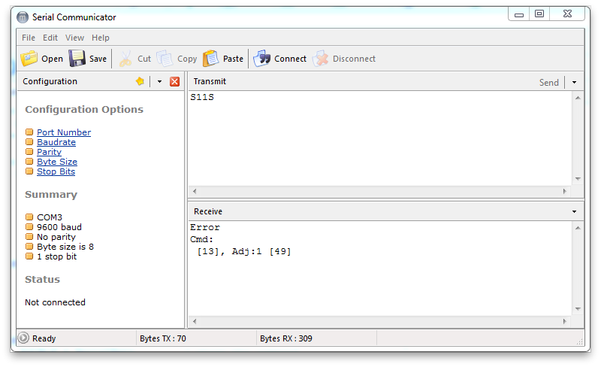Open the Configuration panel dropdown arrow
The height and width of the screenshot is (367, 601).
click(159, 81)
